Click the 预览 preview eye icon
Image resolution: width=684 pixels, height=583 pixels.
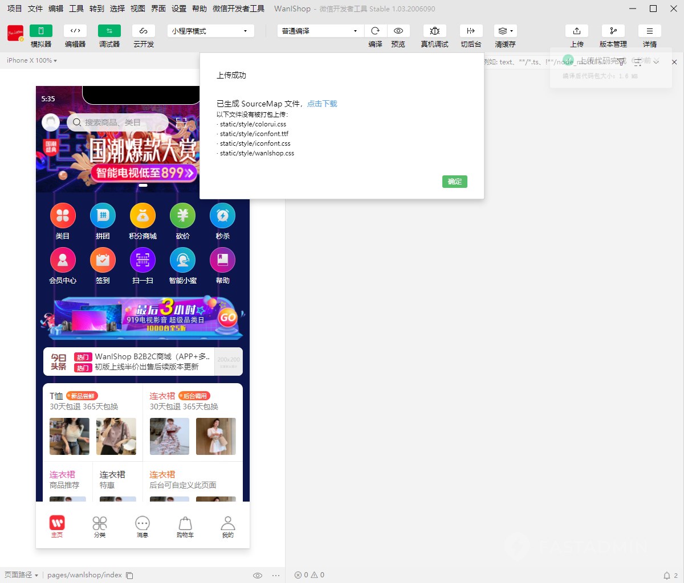pyautogui.click(x=398, y=31)
